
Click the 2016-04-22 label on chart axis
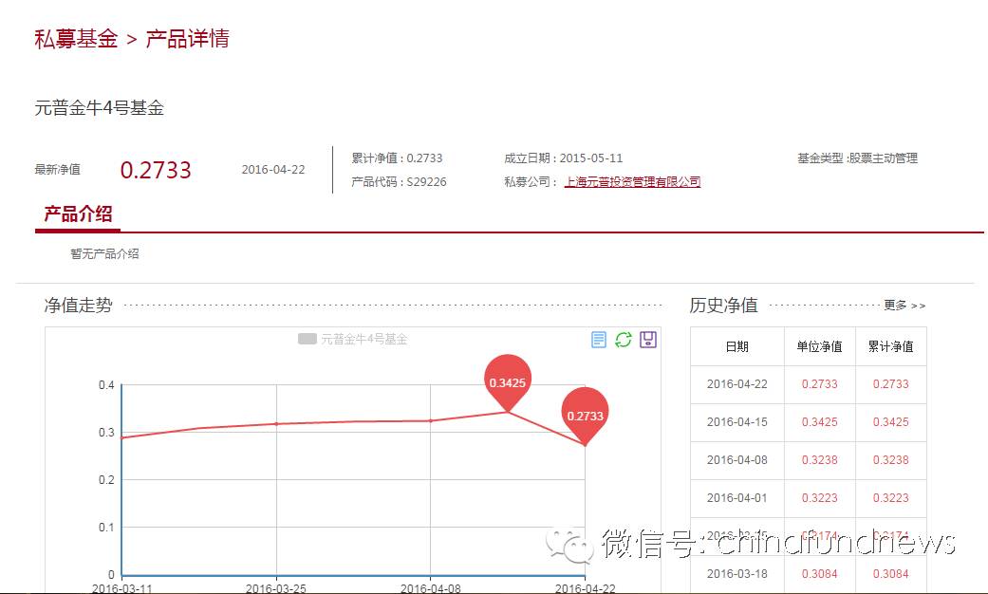586,588
